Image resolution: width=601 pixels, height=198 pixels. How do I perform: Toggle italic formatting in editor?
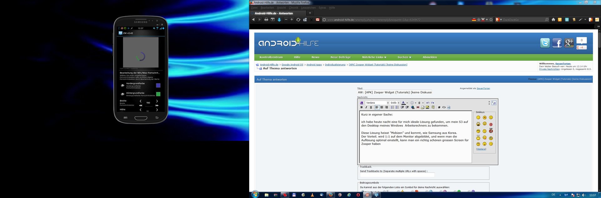366,107
